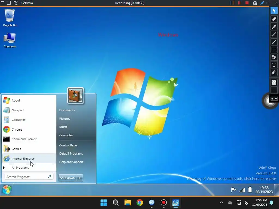Open the 1024x694 resolution selector
This screenshot has height=209, width=279.
coord(26,3)
